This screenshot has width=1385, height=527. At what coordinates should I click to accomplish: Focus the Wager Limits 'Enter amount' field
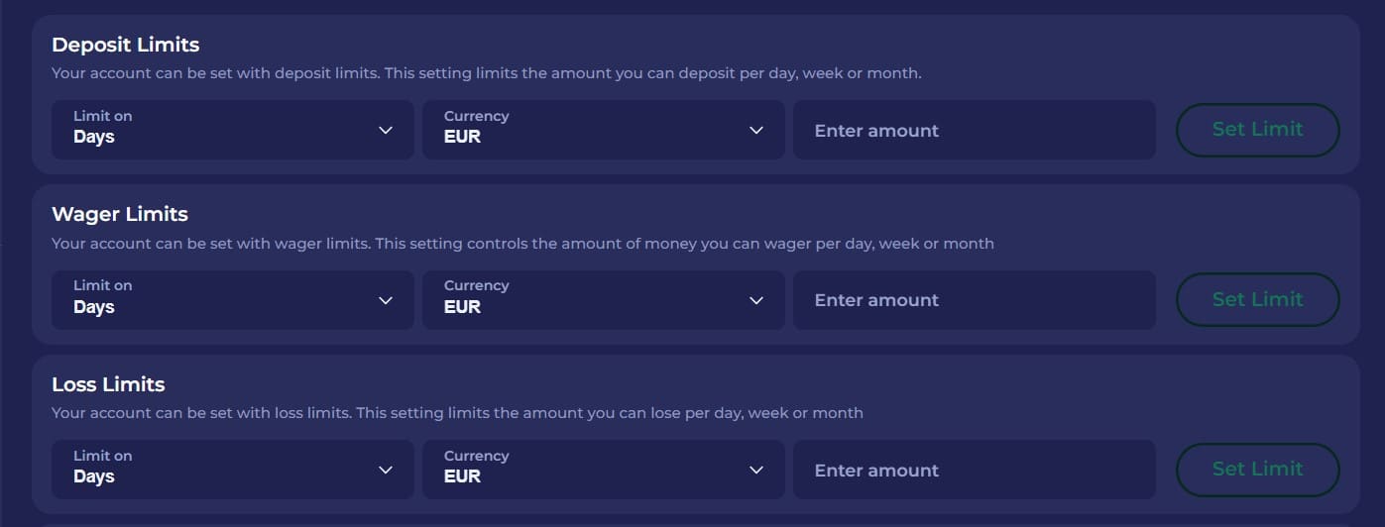coord(974,300)
